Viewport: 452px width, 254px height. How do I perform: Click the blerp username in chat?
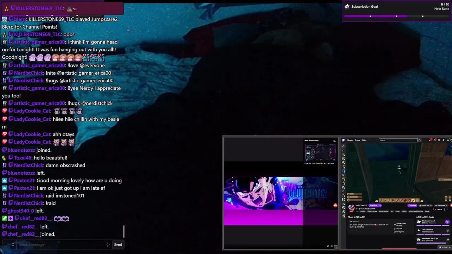[20, 19]
